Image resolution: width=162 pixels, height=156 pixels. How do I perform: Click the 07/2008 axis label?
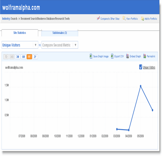coord(22,136)
